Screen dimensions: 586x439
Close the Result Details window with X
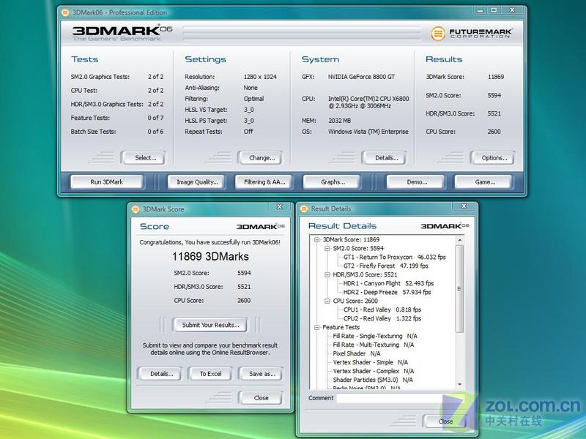click(464, 206)
